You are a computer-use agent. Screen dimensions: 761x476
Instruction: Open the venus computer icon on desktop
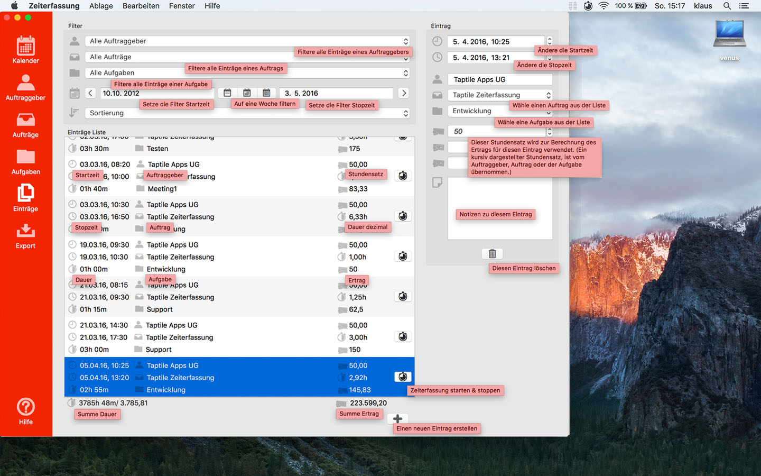[x=729, y=35]
